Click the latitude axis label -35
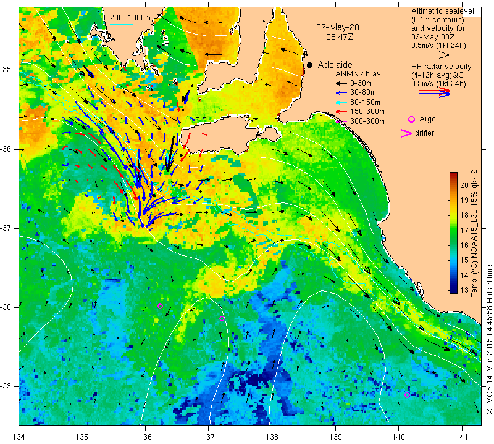494x444 pixels. (x=6, y=70)
